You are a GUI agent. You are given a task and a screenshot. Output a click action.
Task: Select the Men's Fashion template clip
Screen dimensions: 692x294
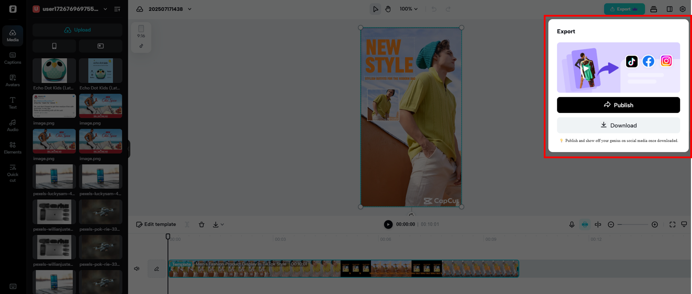tap(344, 269)
